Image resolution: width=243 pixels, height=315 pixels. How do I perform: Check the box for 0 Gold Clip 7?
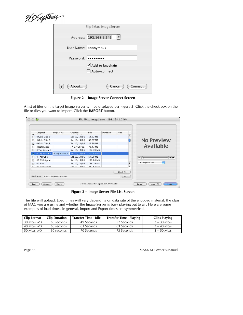pyautogui.click(x=33, y=140)
